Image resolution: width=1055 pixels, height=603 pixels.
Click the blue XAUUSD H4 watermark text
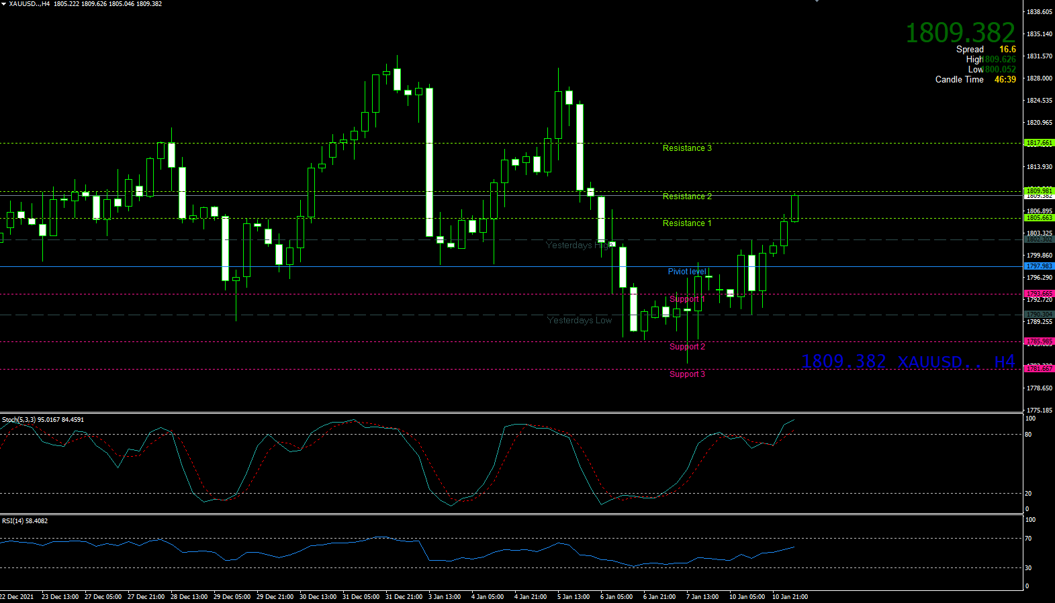(x=908, y=362)
